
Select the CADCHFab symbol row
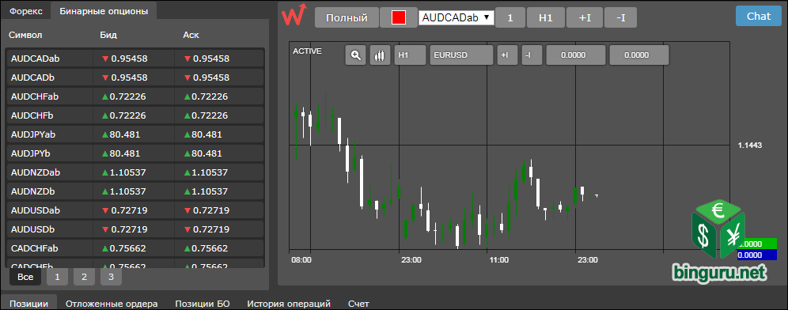click(135, 248)
